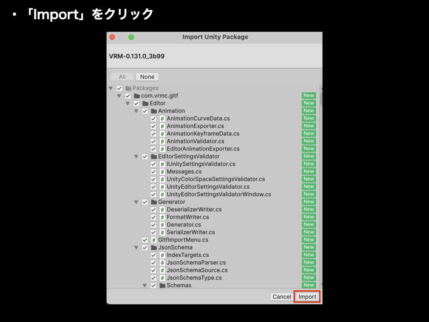Viewport: 429px width, 322px height.
Task: Uncheck AnimationCurveData.cs checkbox
Action: [153, 119]
